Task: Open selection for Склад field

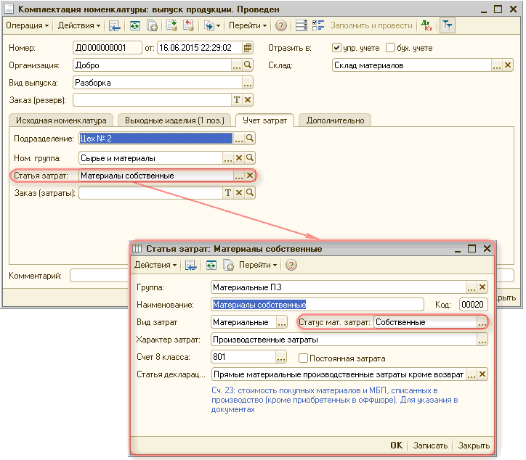Action: tap(497, 65)
